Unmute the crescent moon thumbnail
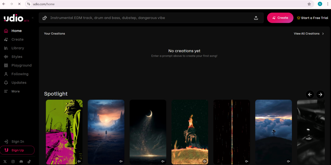 coord(163,161)
